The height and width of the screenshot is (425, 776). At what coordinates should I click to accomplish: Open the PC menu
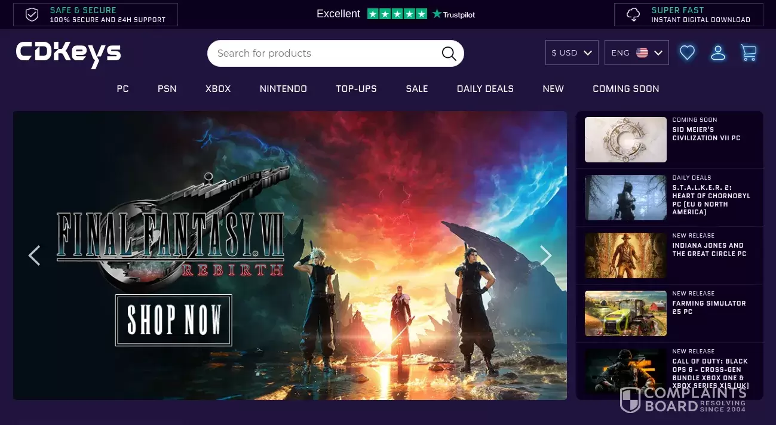pyautogui.click(x=122, y=89)
